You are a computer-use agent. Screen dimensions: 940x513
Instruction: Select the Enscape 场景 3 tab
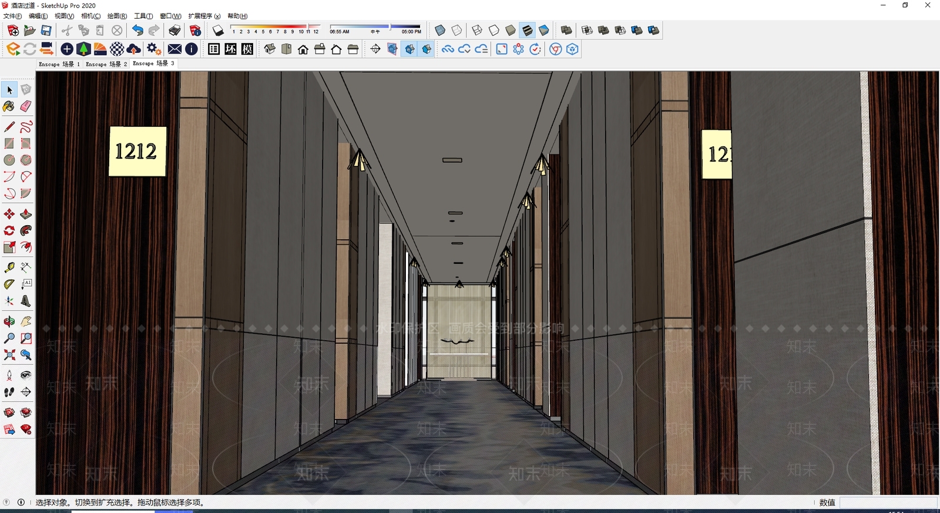[x=153, y=63]
